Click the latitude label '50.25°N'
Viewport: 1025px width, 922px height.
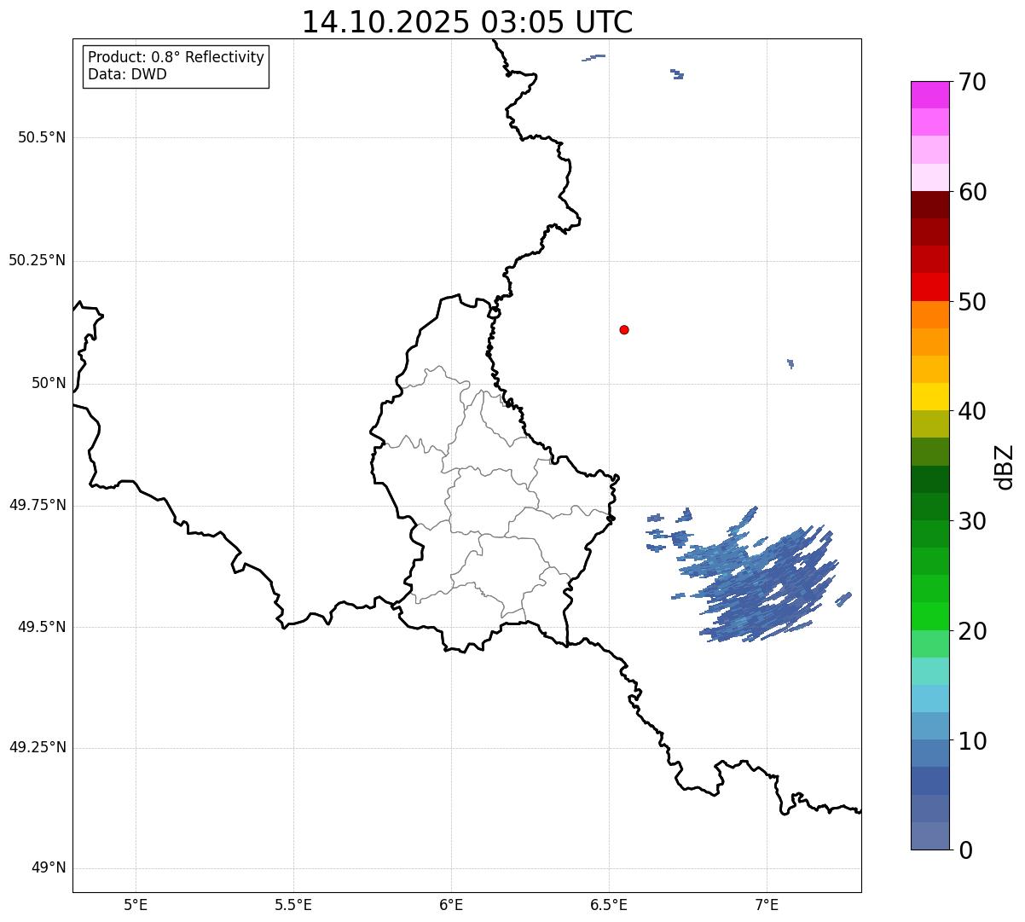(x=37, y=260)
